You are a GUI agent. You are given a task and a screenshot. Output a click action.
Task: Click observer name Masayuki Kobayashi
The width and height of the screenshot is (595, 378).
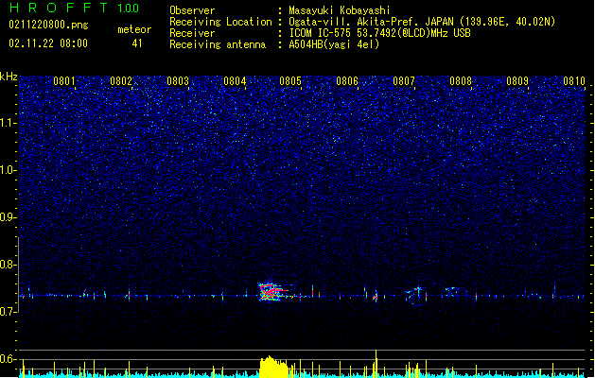340,10
